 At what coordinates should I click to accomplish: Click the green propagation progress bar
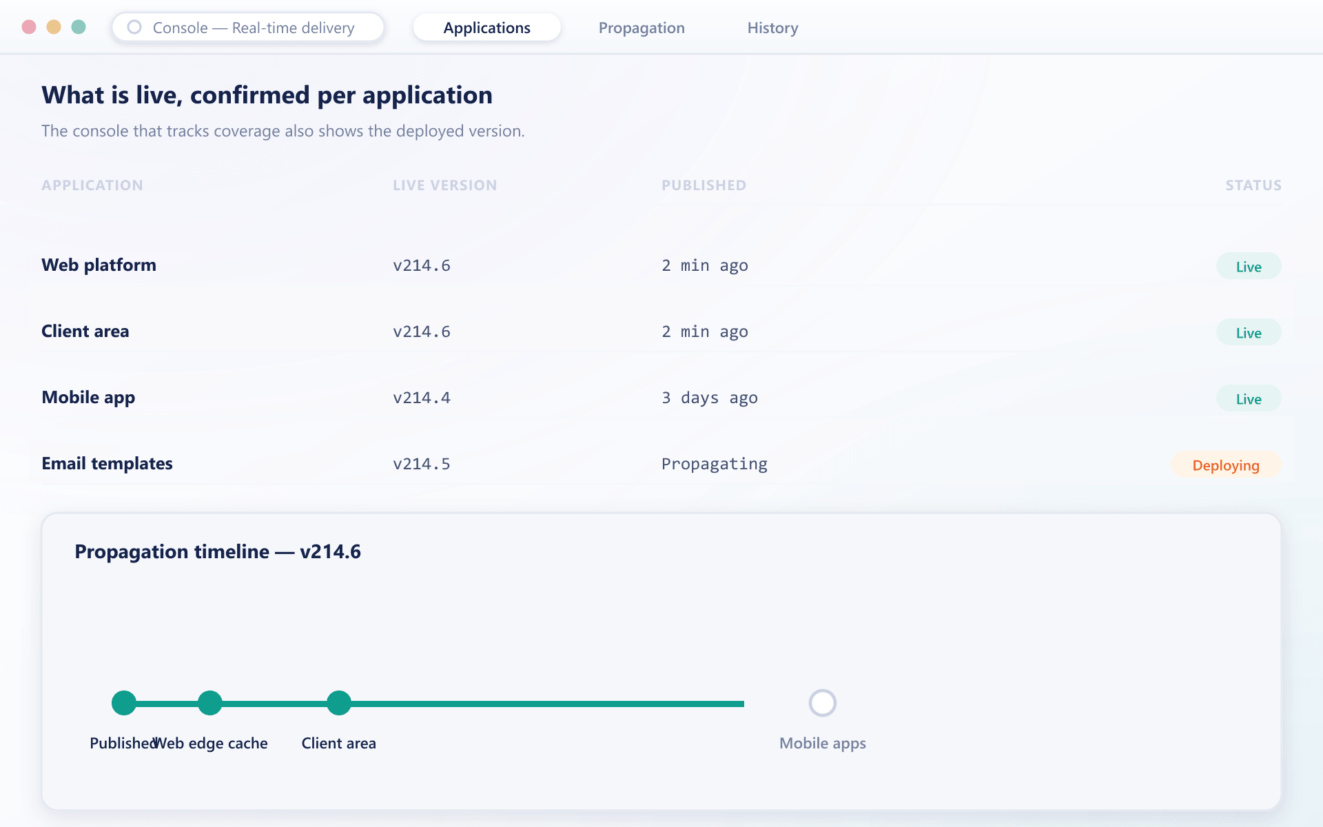(434, 704)
